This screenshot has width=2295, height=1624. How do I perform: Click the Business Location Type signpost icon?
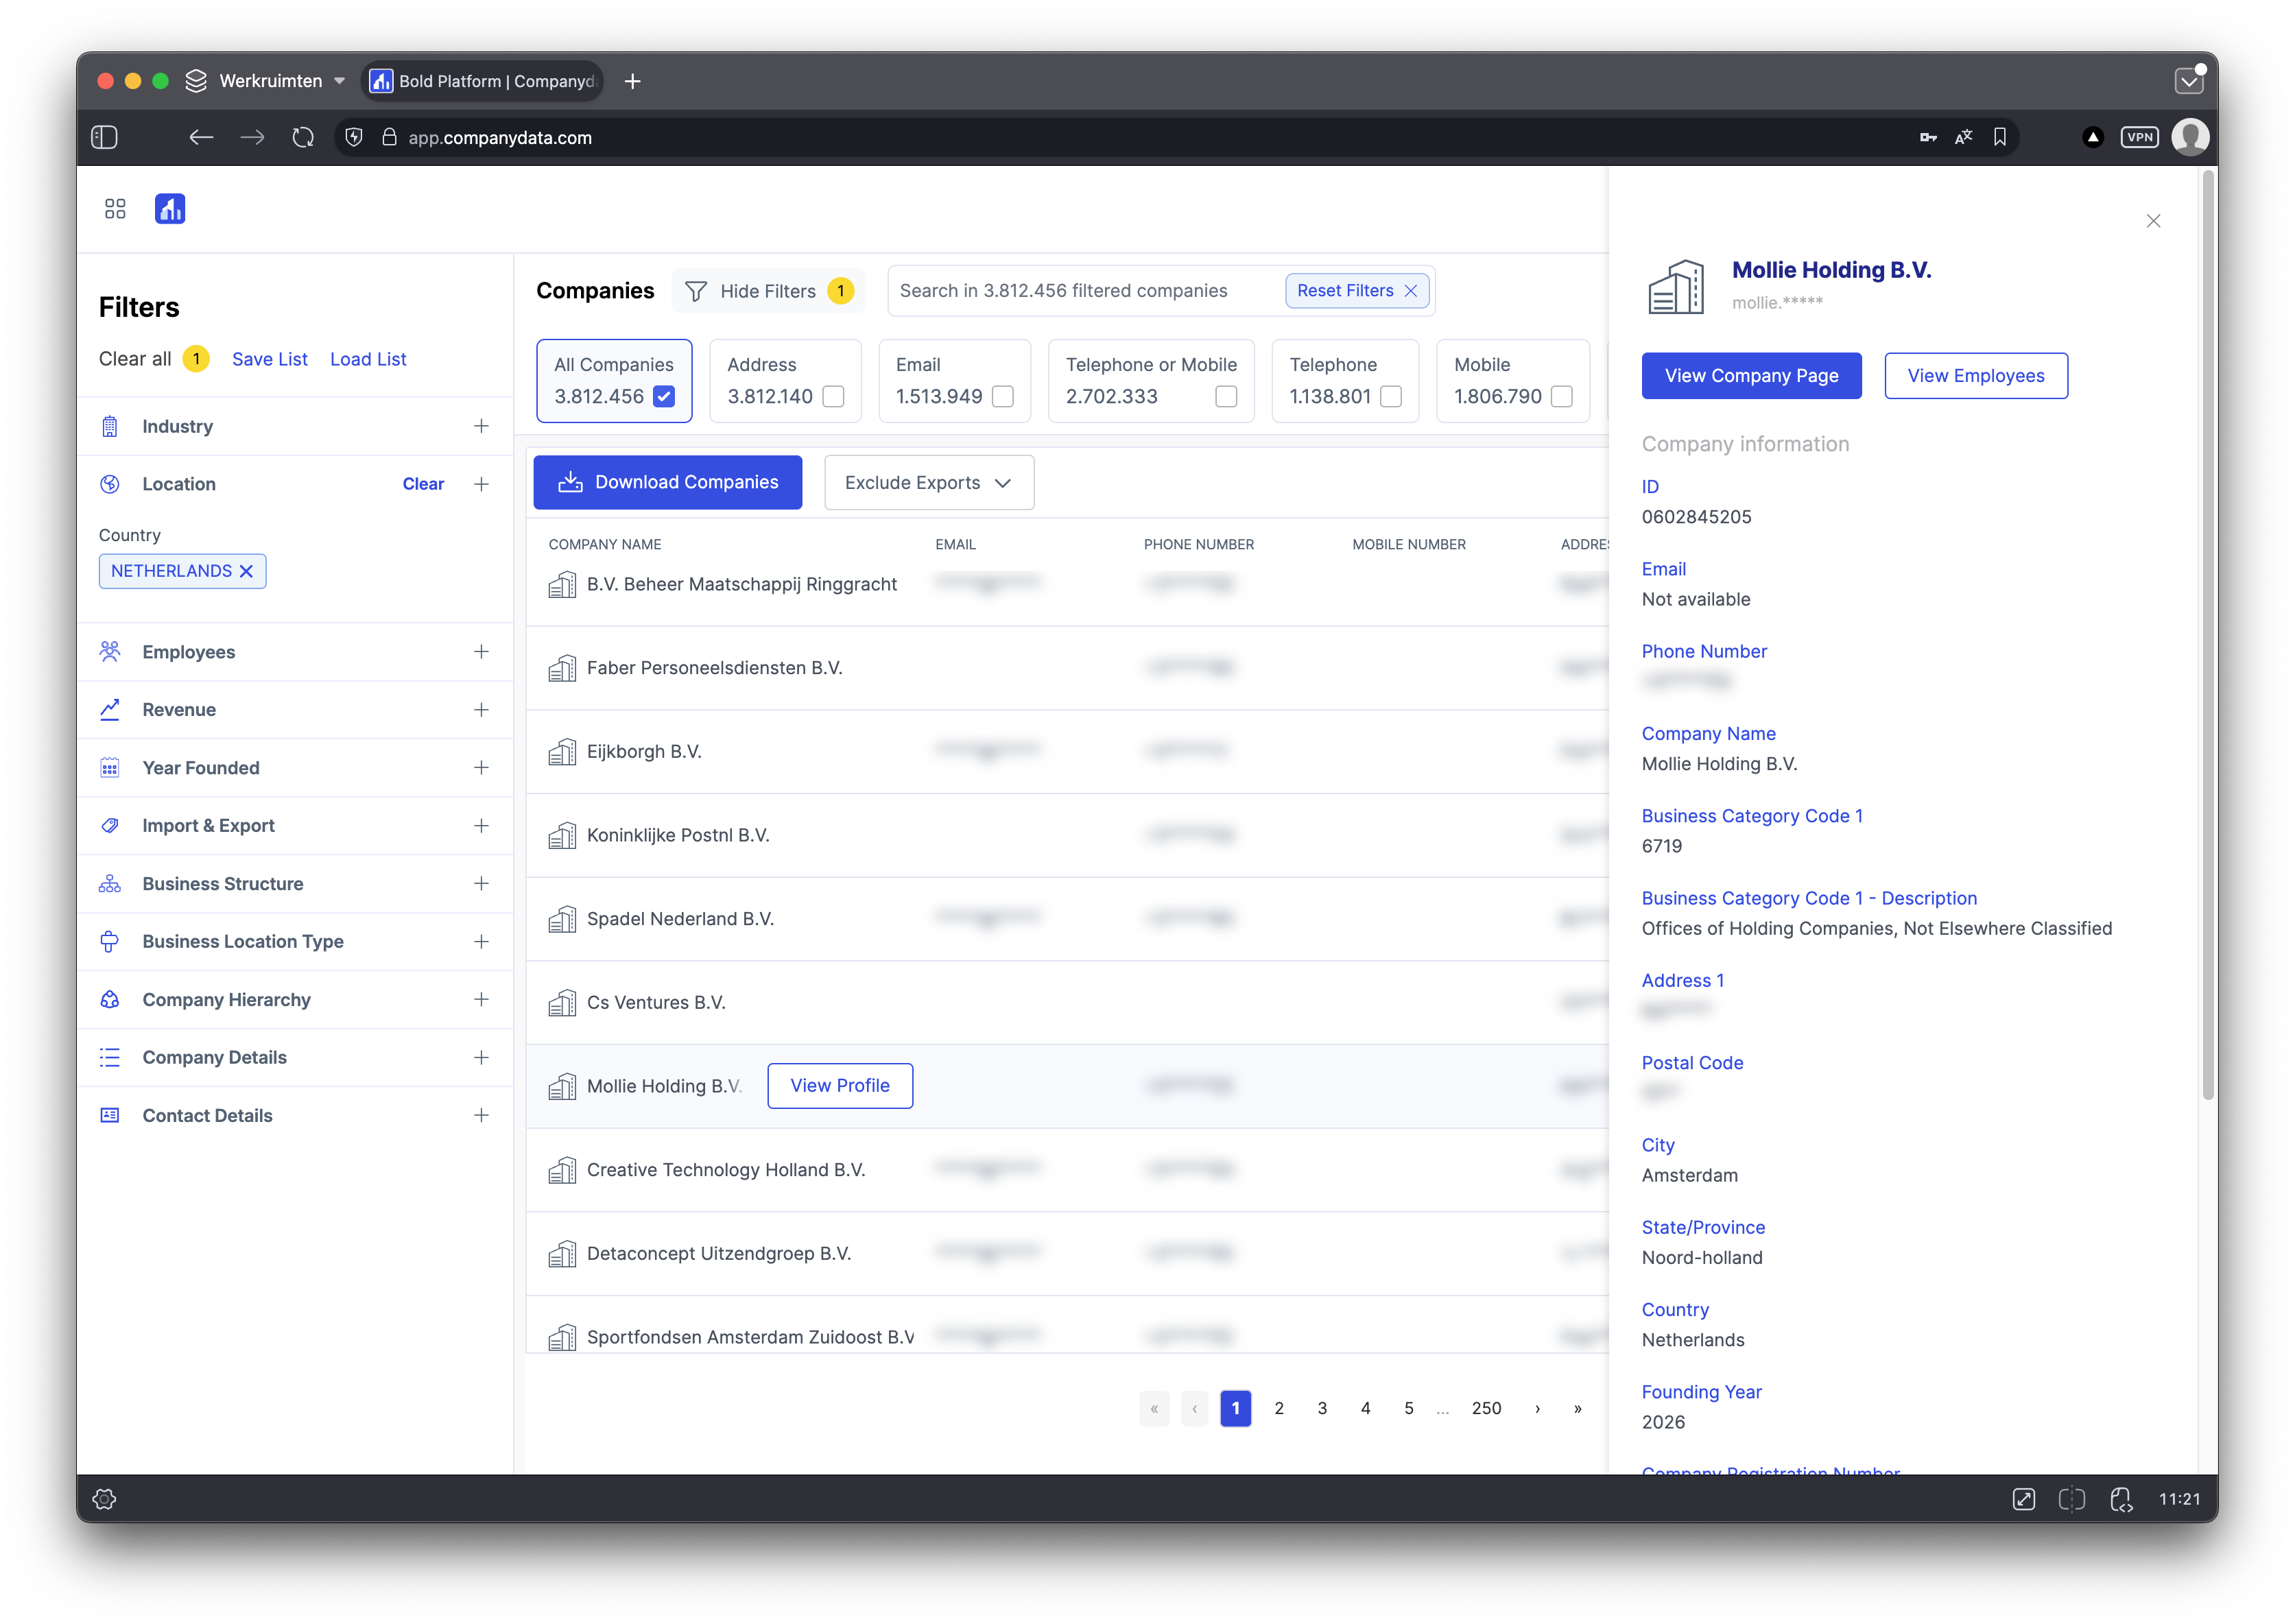[110, 942]
